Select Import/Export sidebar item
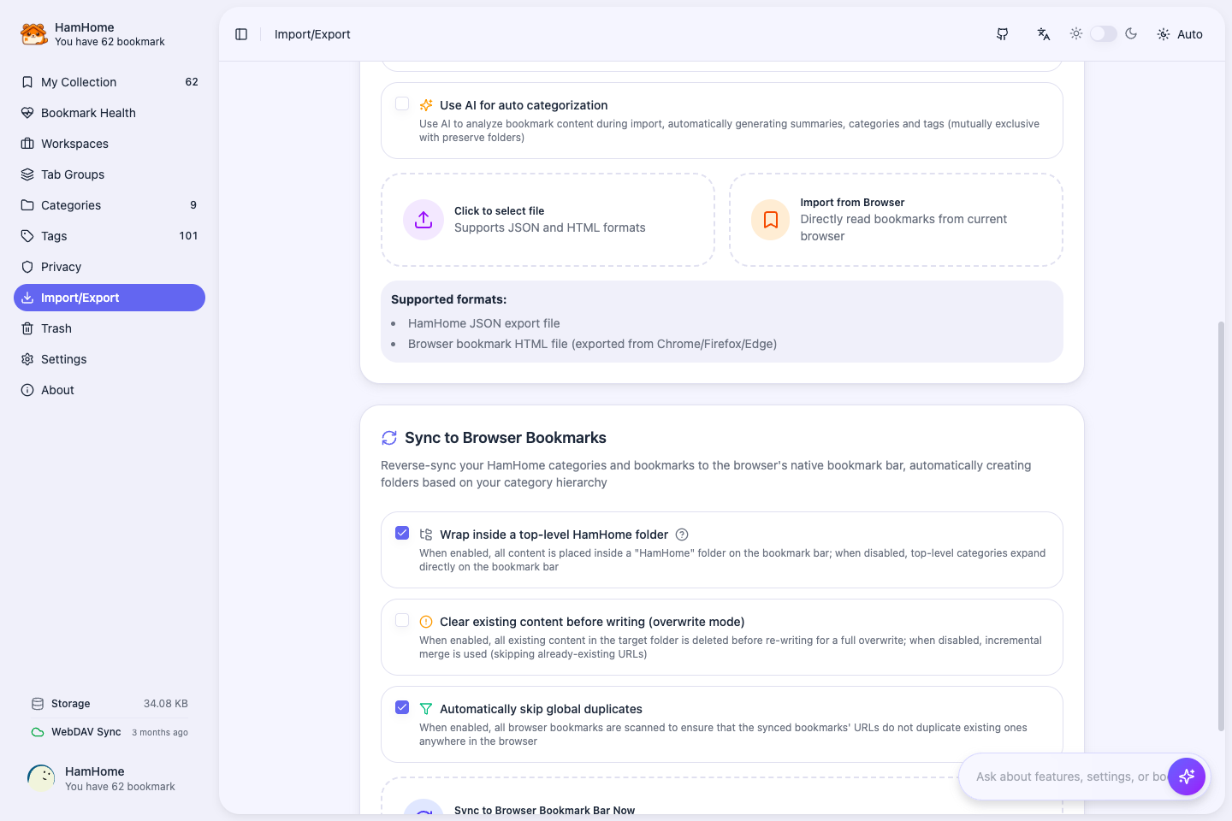 (x=110, y=298)
